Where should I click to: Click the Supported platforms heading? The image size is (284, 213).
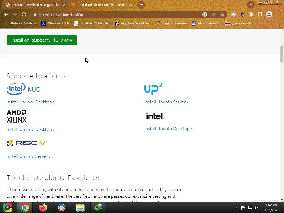pos(36,76)
